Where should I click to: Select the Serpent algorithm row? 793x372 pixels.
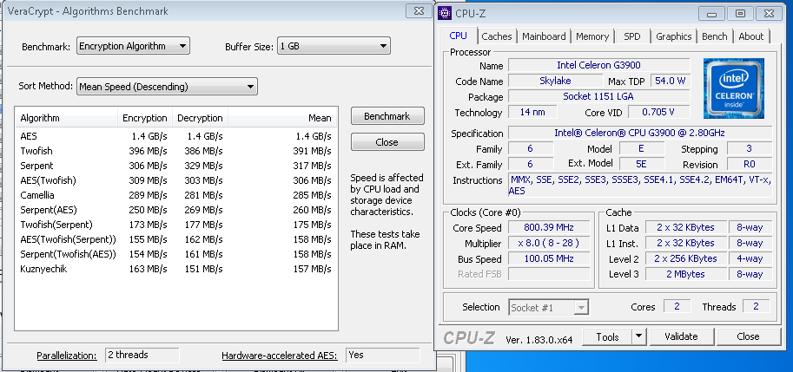tap(176, 166)
